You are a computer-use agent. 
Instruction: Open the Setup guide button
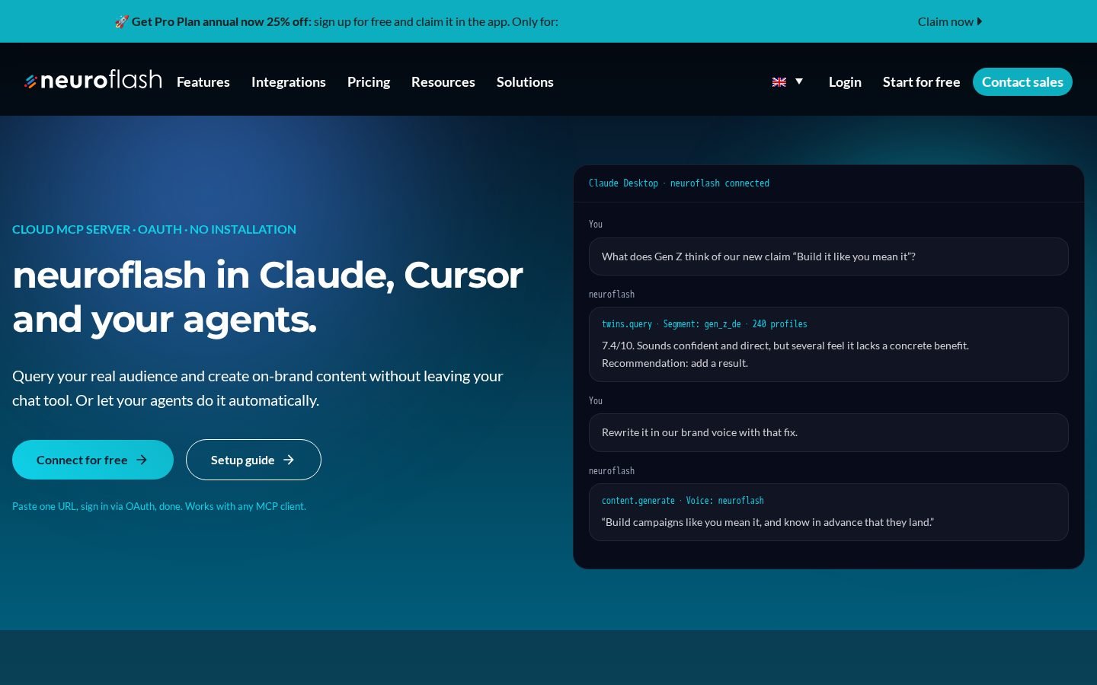tap(254, 460)
